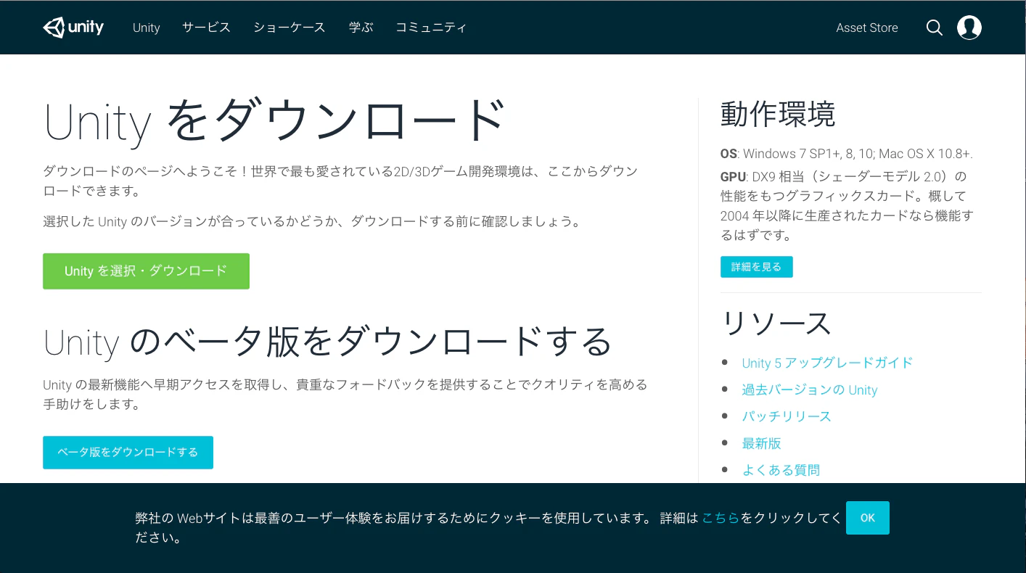Open the user account avatar icon
The image size is (1026, 573).
tap(969, 28)
